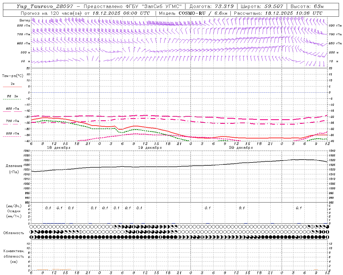Click the 1040 label on left pressure axis

[x=26, y=151]
